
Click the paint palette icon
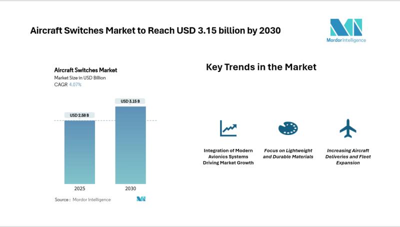pos(288,128)
